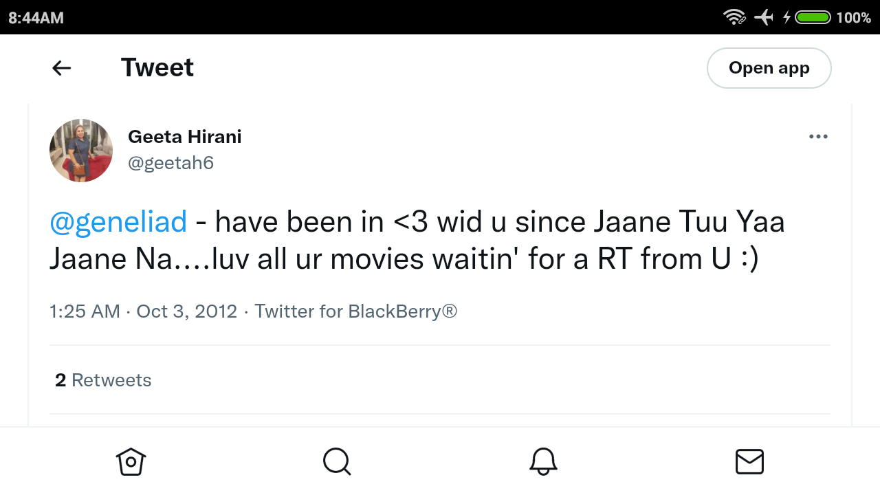Open the Search magnifier icon
Screen dimensions: 880x495
coord(337,461)
